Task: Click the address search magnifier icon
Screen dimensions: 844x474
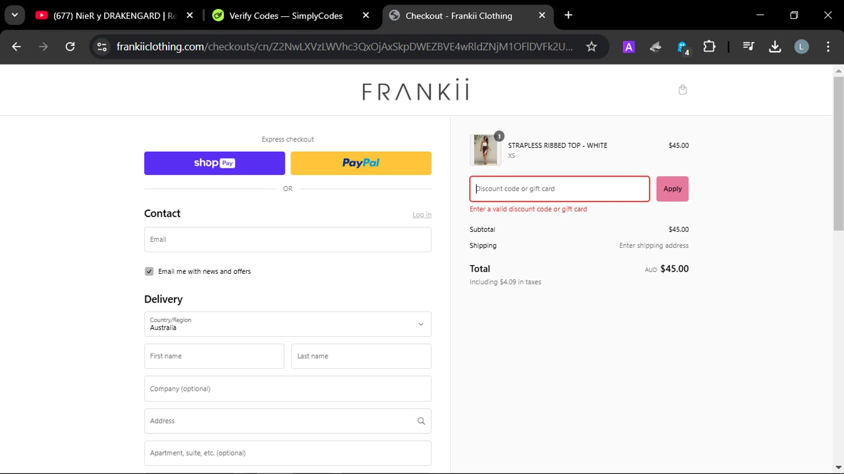Action: 421,421
